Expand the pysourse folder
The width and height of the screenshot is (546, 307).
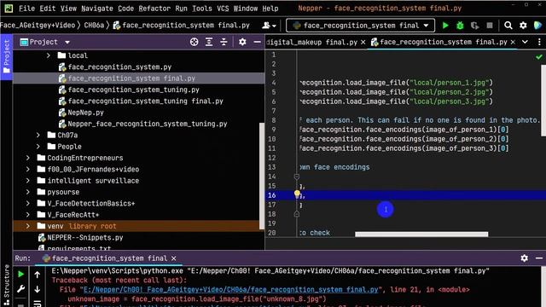28,192
